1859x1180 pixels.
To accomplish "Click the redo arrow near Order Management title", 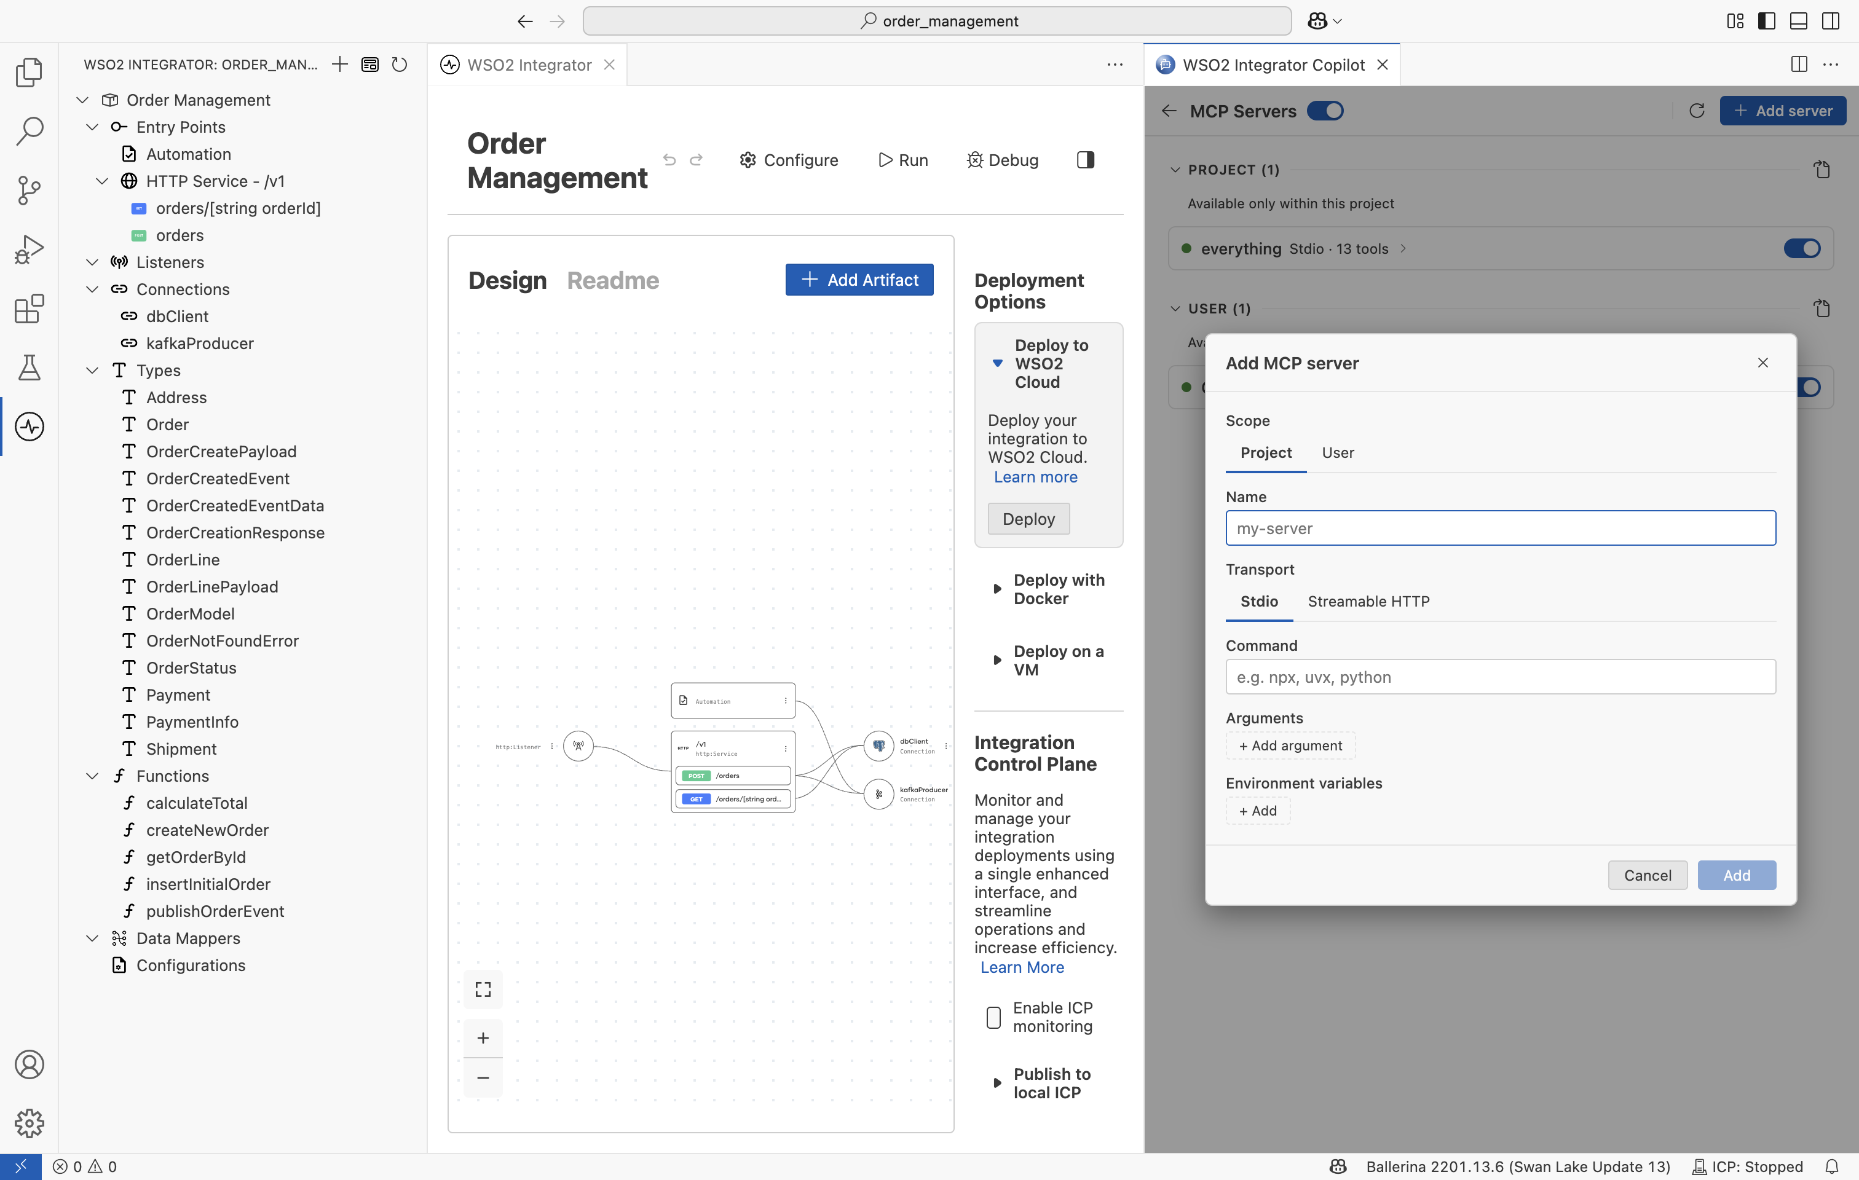I will point(697,160).
